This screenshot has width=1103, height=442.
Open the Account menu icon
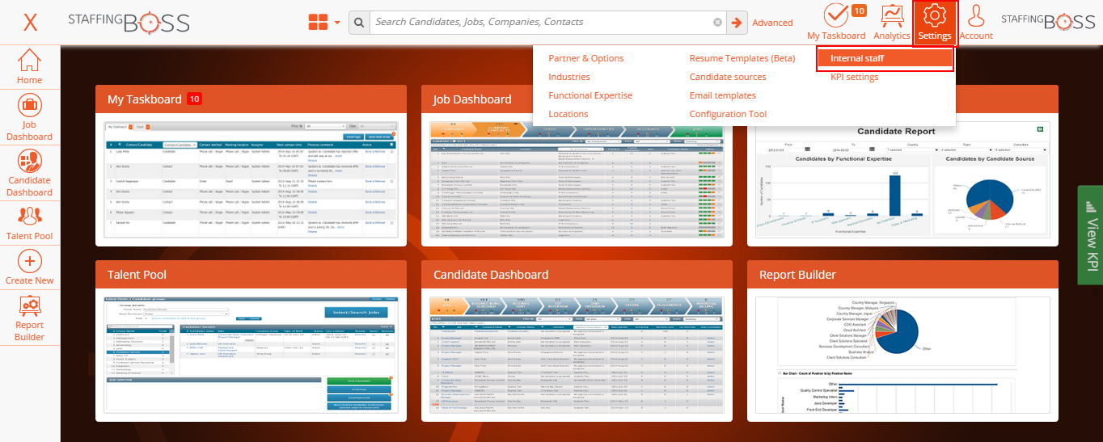coord(976,23)
